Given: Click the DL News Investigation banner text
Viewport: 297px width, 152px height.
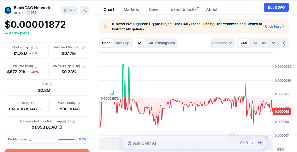Looking at the screenshot, I should (186, 27).
